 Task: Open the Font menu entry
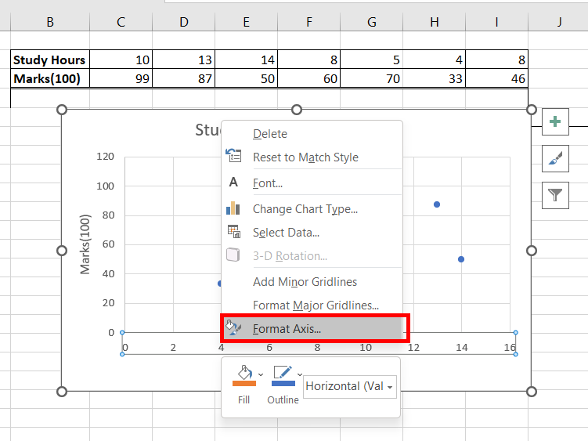point(267,183)
